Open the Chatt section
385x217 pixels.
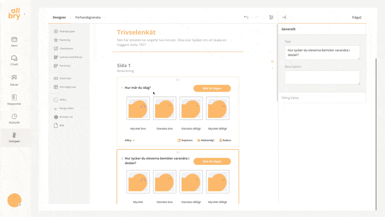click(14, 60)
